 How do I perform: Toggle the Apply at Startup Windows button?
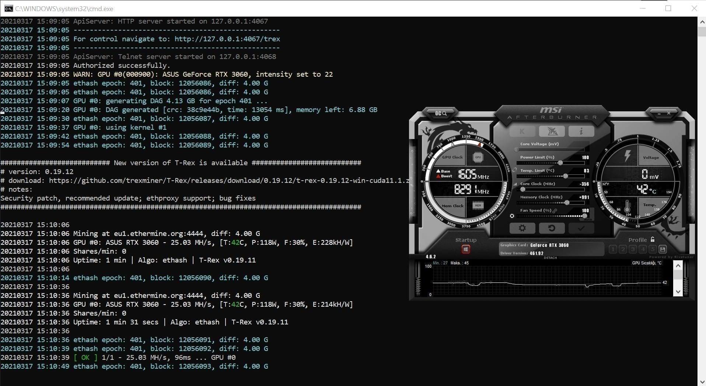pos(466,250)
